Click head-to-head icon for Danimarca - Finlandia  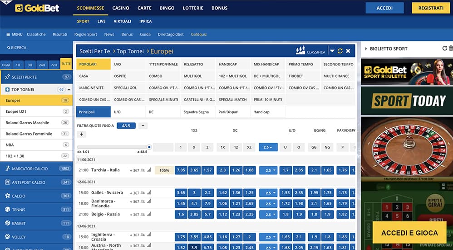143,201
